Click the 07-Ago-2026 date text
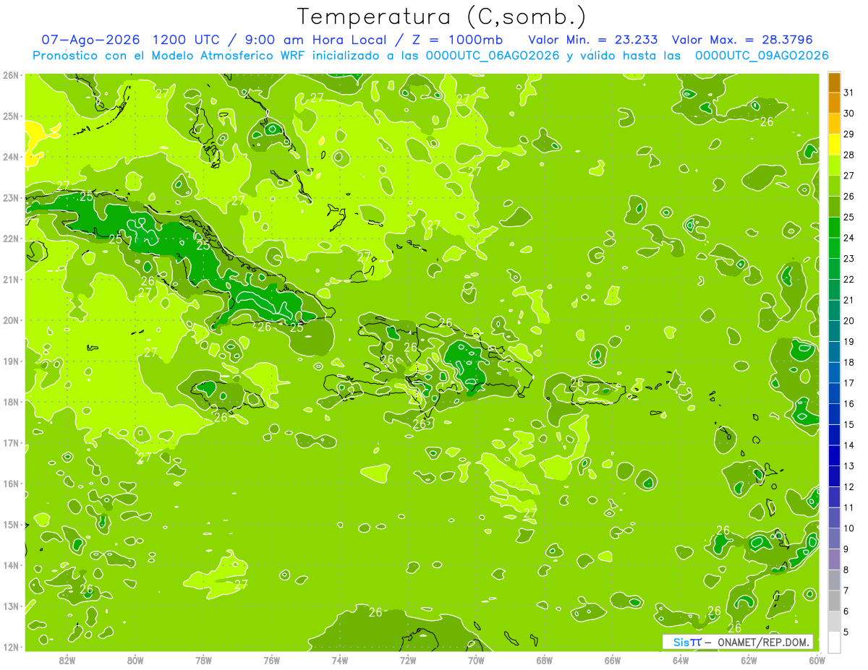 92,40
